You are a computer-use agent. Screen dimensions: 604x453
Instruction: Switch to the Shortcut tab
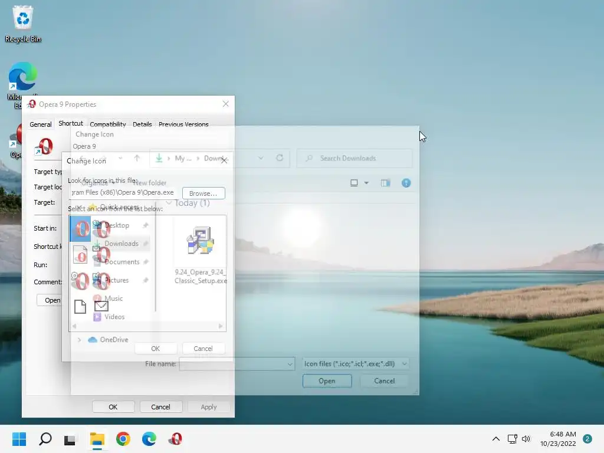(x=71, y=123)
